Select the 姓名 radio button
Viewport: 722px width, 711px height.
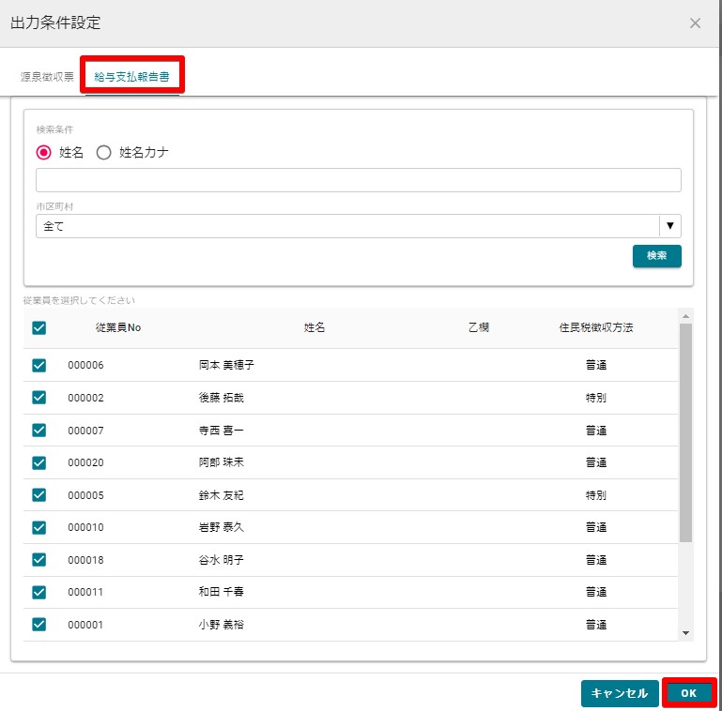tap(44, 152)
